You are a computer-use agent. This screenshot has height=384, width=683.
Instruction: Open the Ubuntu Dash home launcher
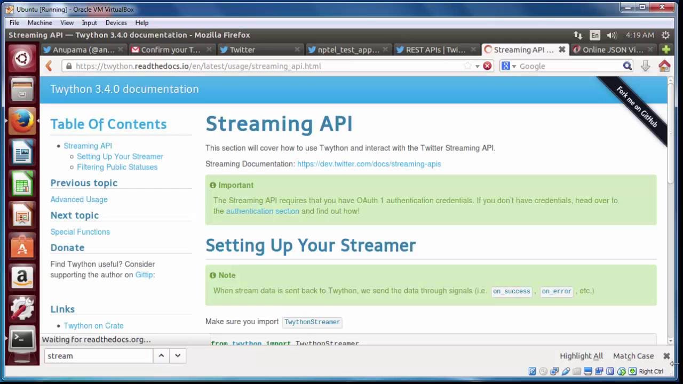tap(22, 58)
